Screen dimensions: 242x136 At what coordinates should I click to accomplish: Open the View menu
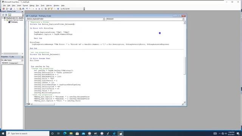click(14, 6)
